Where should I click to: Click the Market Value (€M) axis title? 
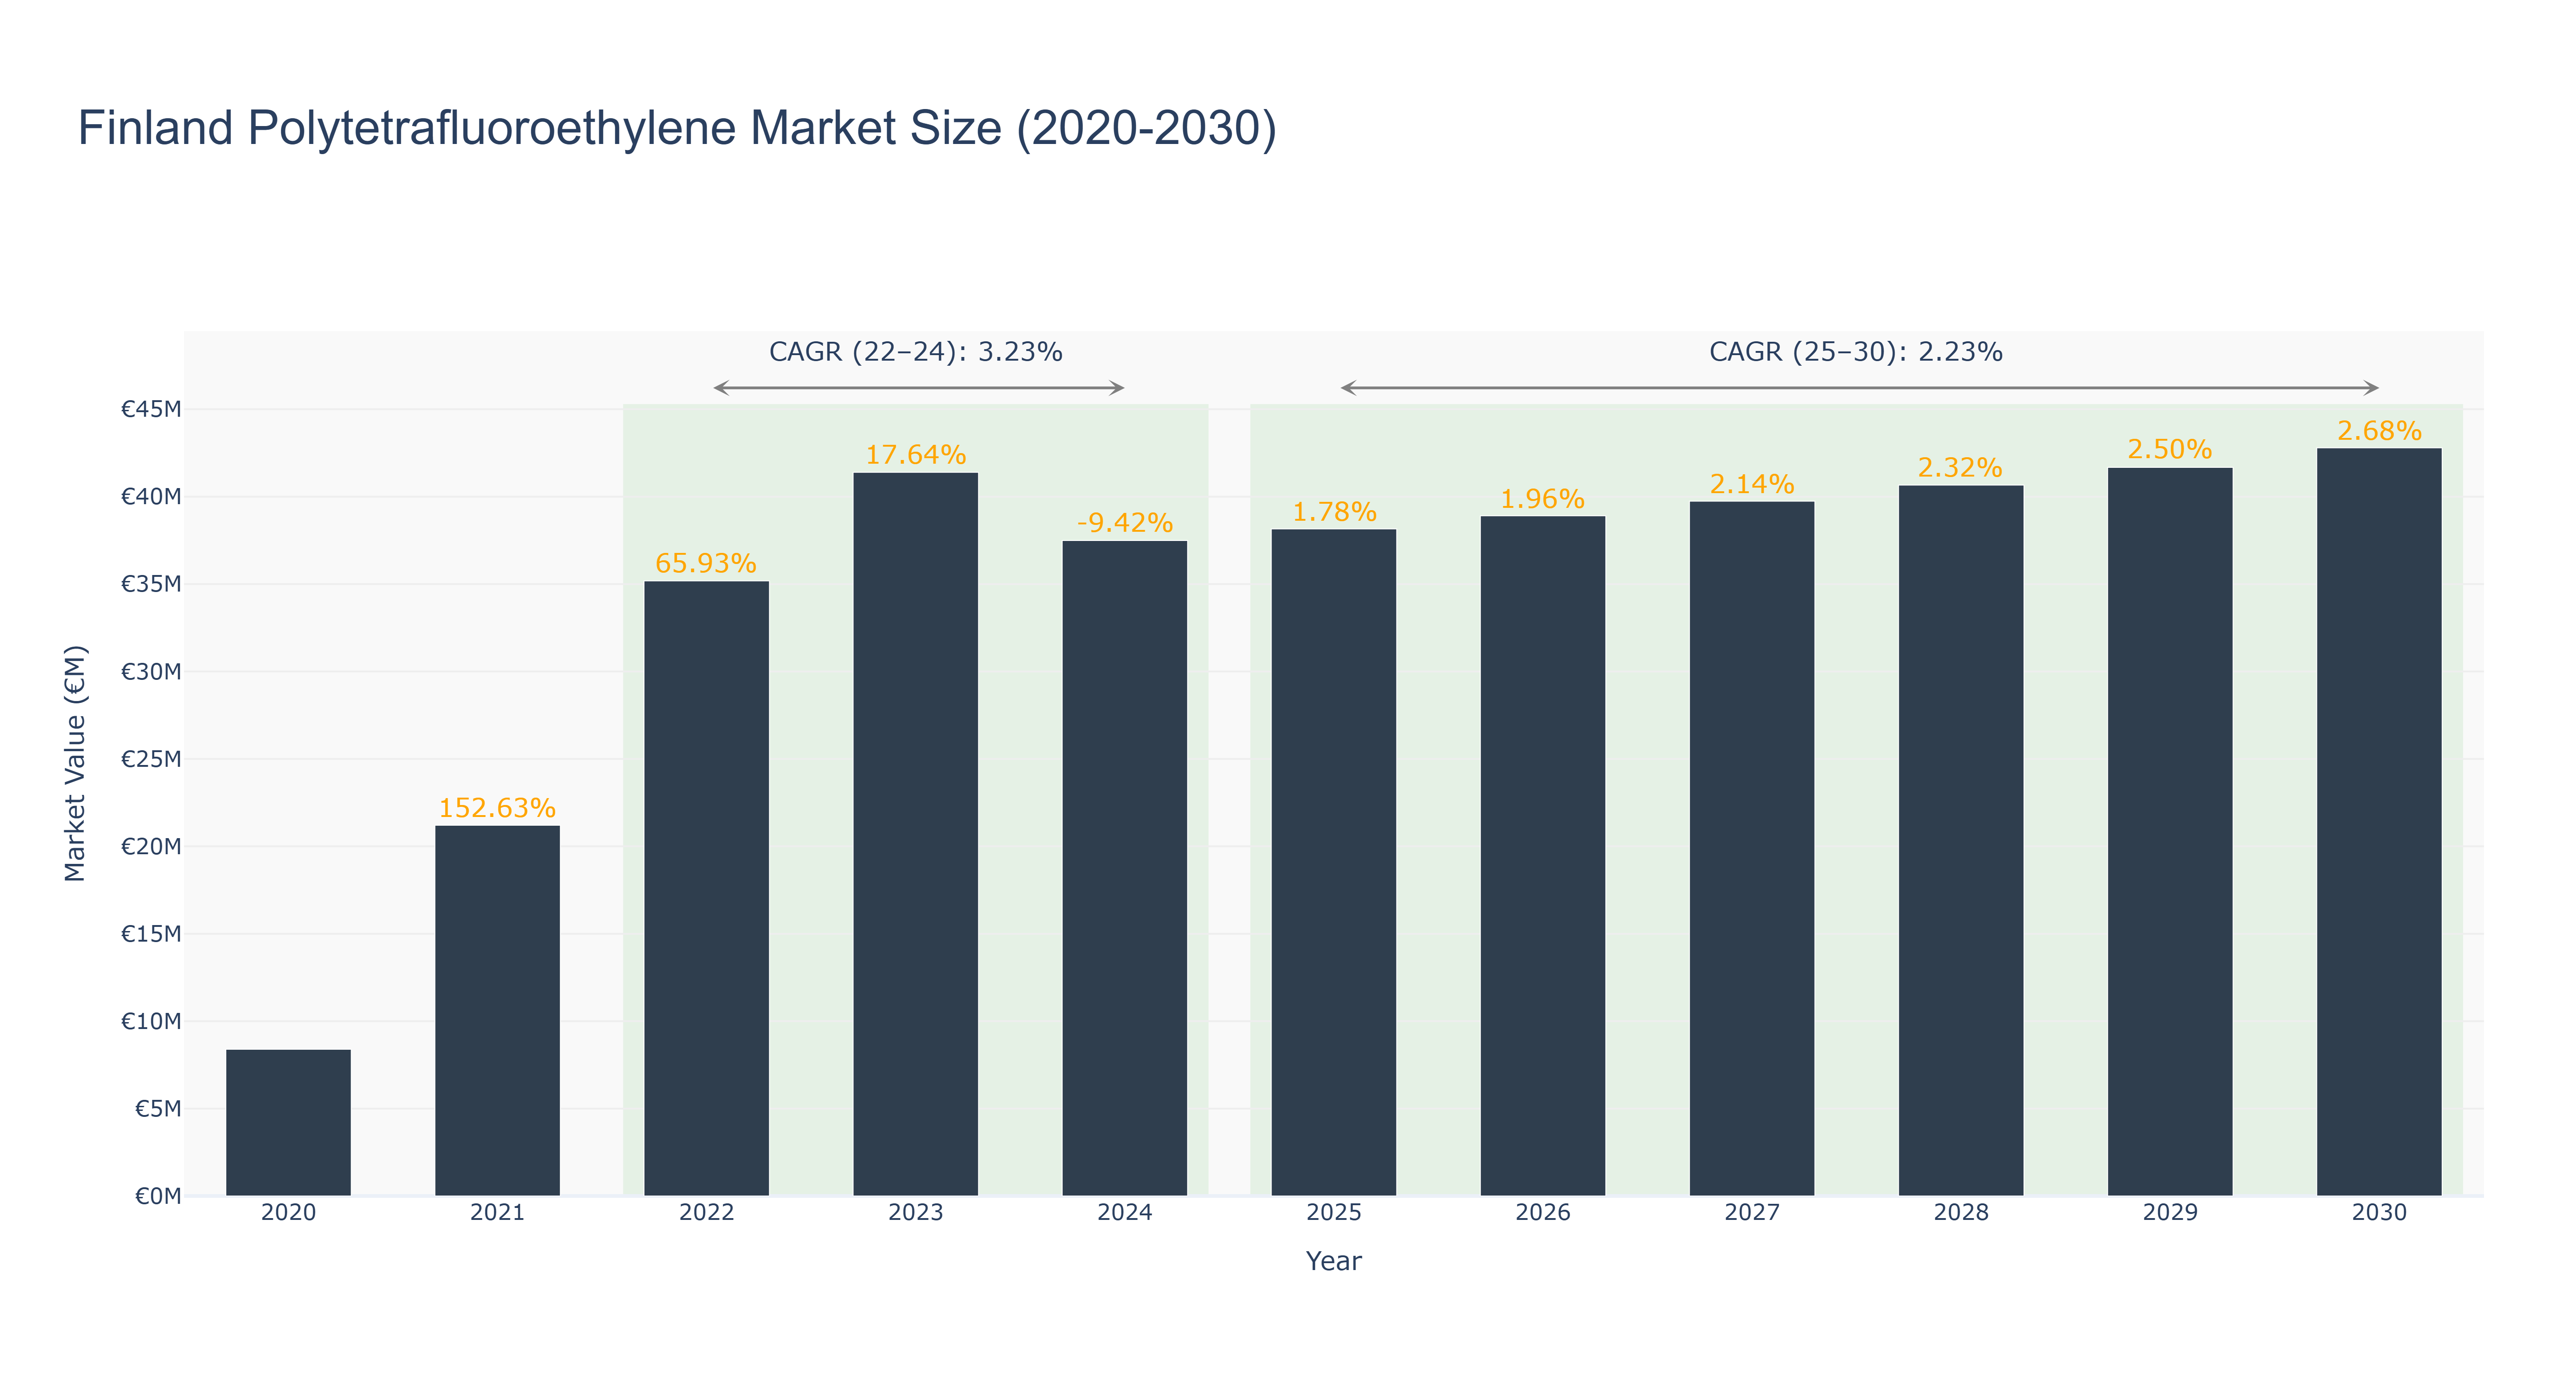75,763
